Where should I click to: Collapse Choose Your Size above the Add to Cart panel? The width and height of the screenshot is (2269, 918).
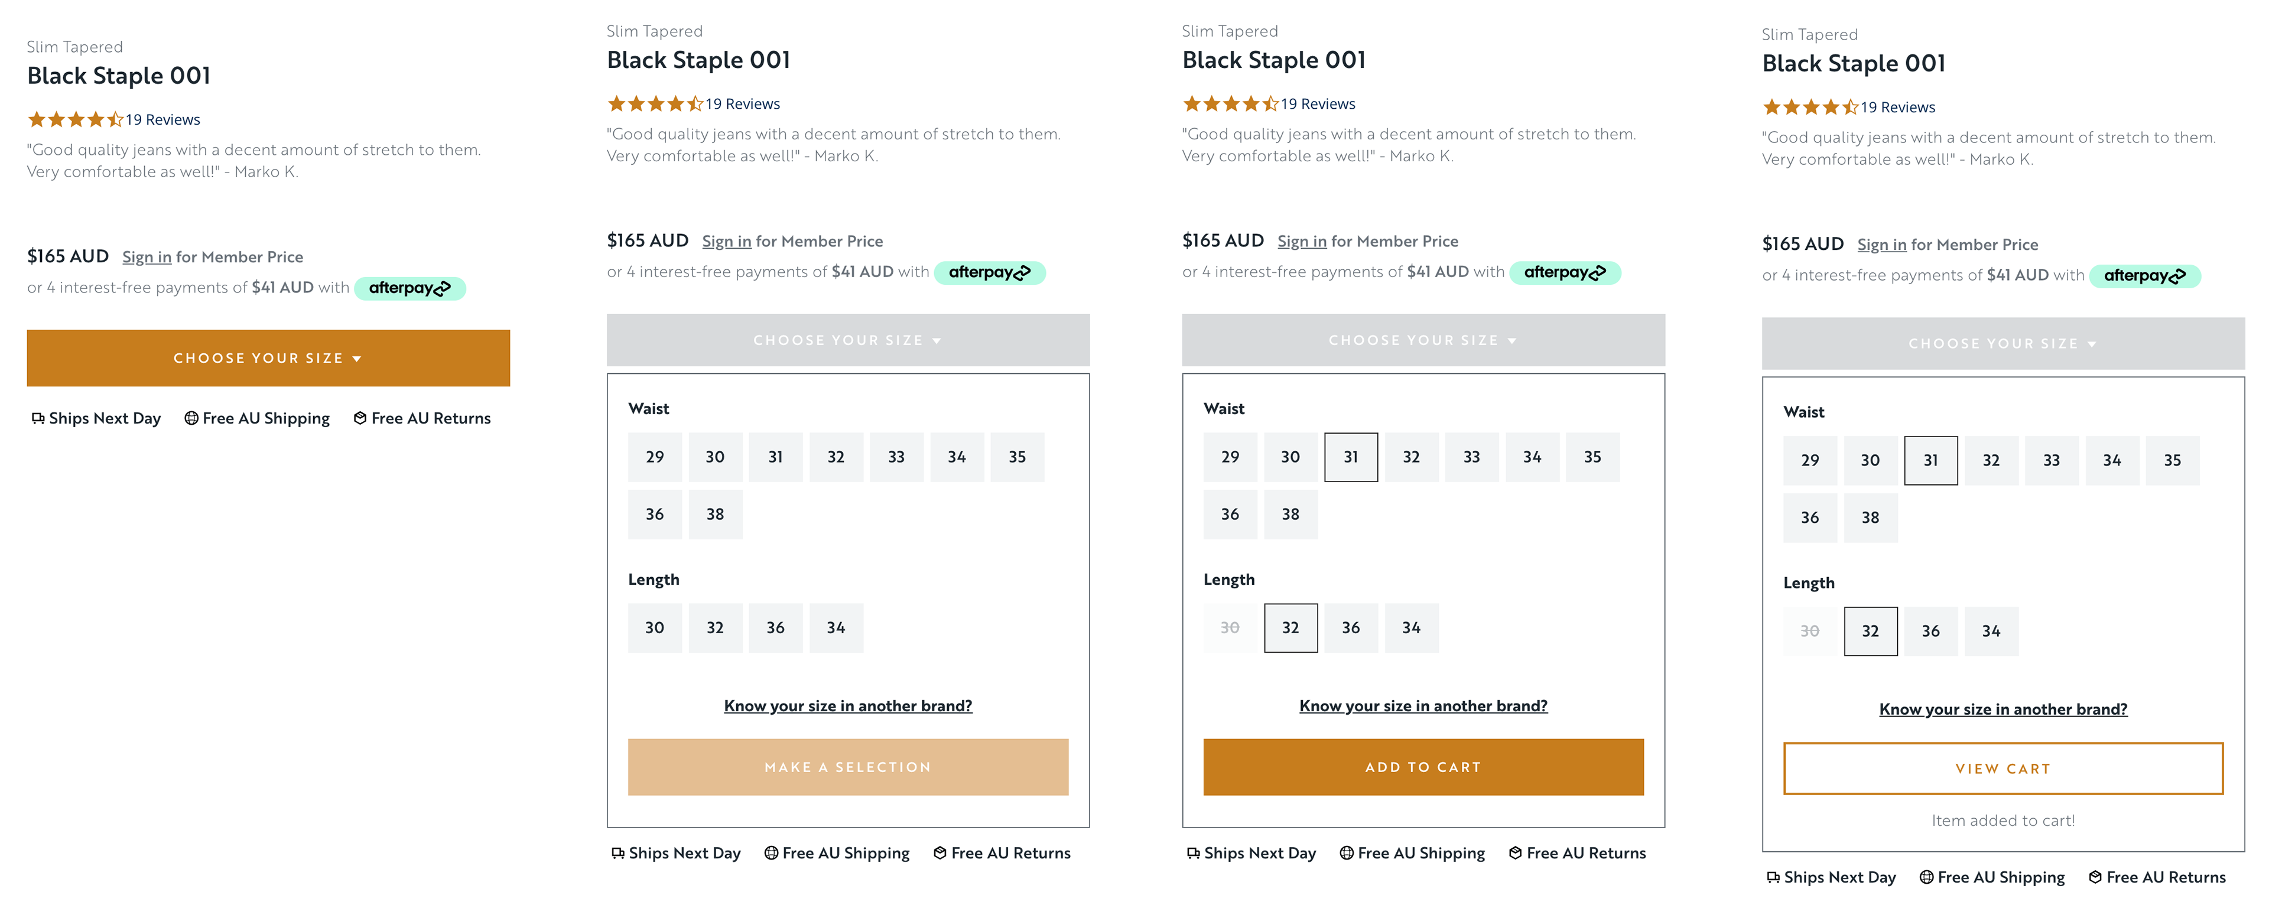tap(1422, 340)
